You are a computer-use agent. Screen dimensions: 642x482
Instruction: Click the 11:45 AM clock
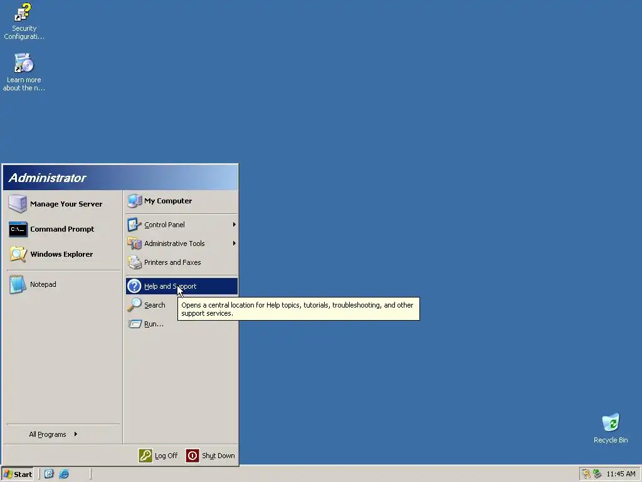(x=621, y=474)
